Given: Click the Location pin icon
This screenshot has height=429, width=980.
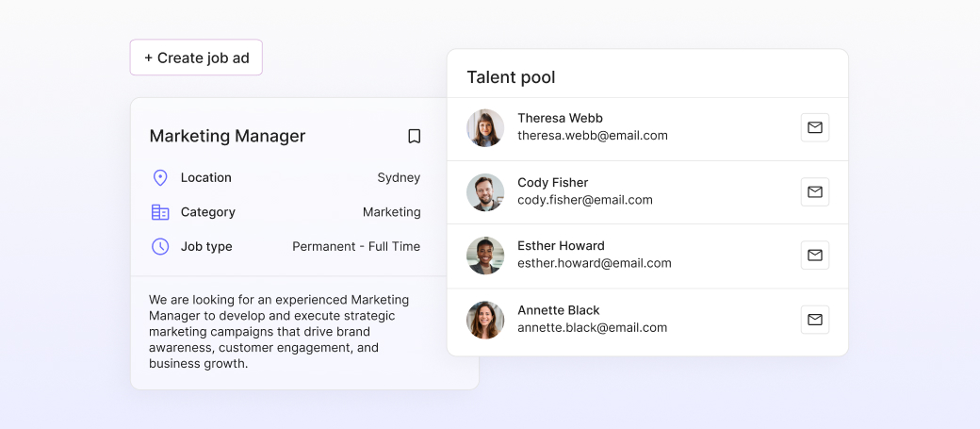Looking at the screenshot, I should (160, 177).
